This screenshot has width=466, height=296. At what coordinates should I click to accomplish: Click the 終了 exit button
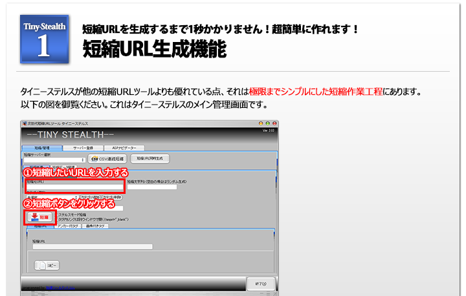click(x=261, y=284)
